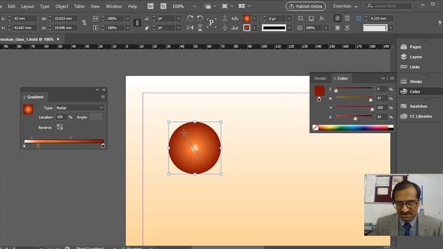Click fill color box in Color panel
This screenshot has width=443, height=249.
(x=319, y=91)
